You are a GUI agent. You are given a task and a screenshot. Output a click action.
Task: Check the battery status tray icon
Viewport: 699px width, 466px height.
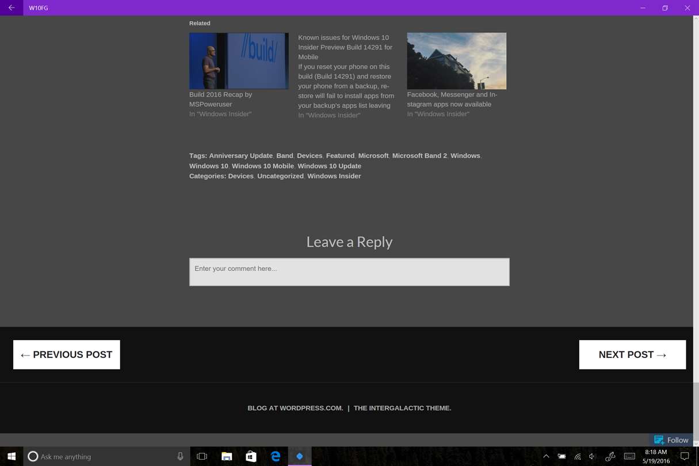coord(562,457)
